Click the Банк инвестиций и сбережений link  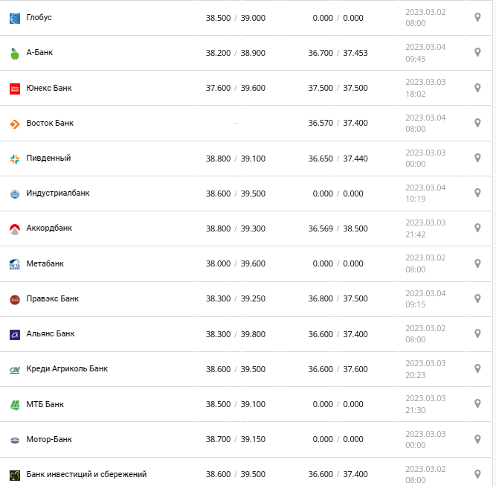tap(86, 474)
